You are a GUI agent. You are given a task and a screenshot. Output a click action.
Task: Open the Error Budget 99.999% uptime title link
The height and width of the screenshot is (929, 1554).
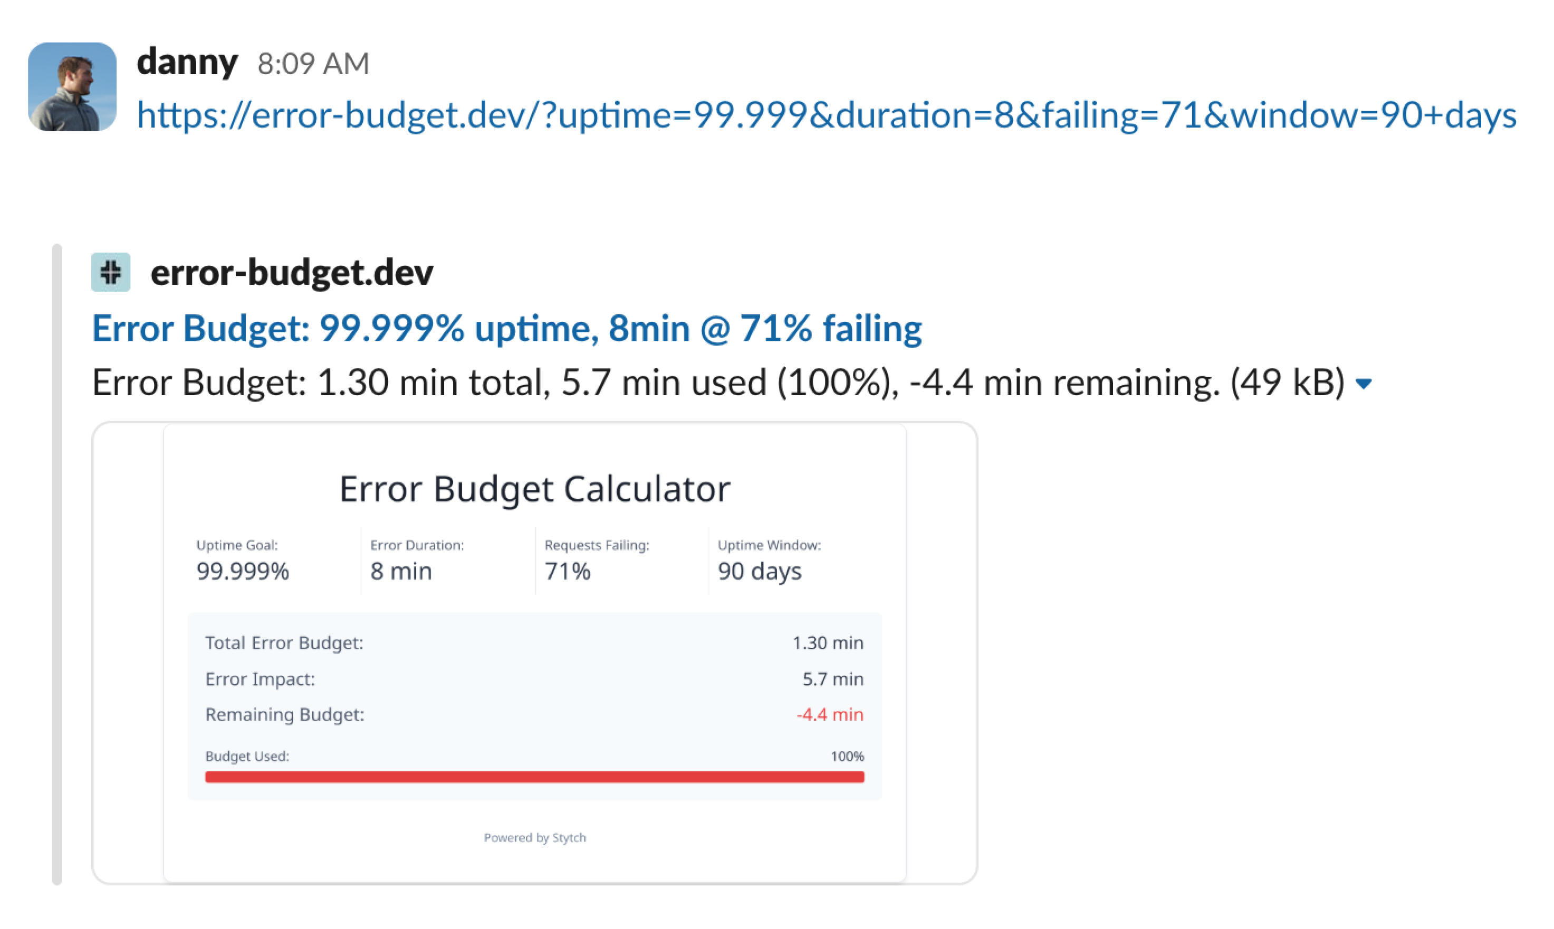(506, 328)
